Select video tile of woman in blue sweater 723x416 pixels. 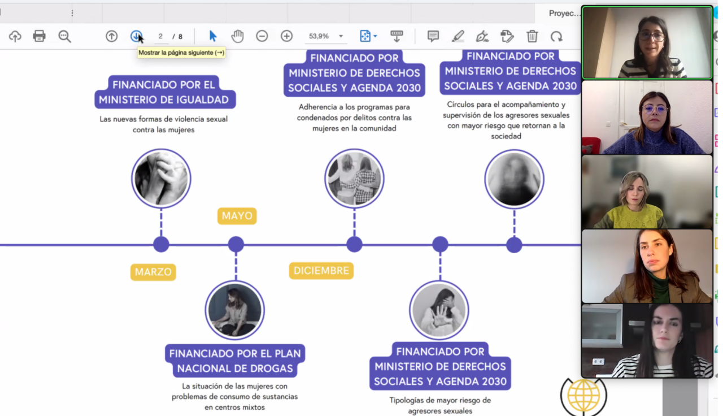(x=647, y=117)
